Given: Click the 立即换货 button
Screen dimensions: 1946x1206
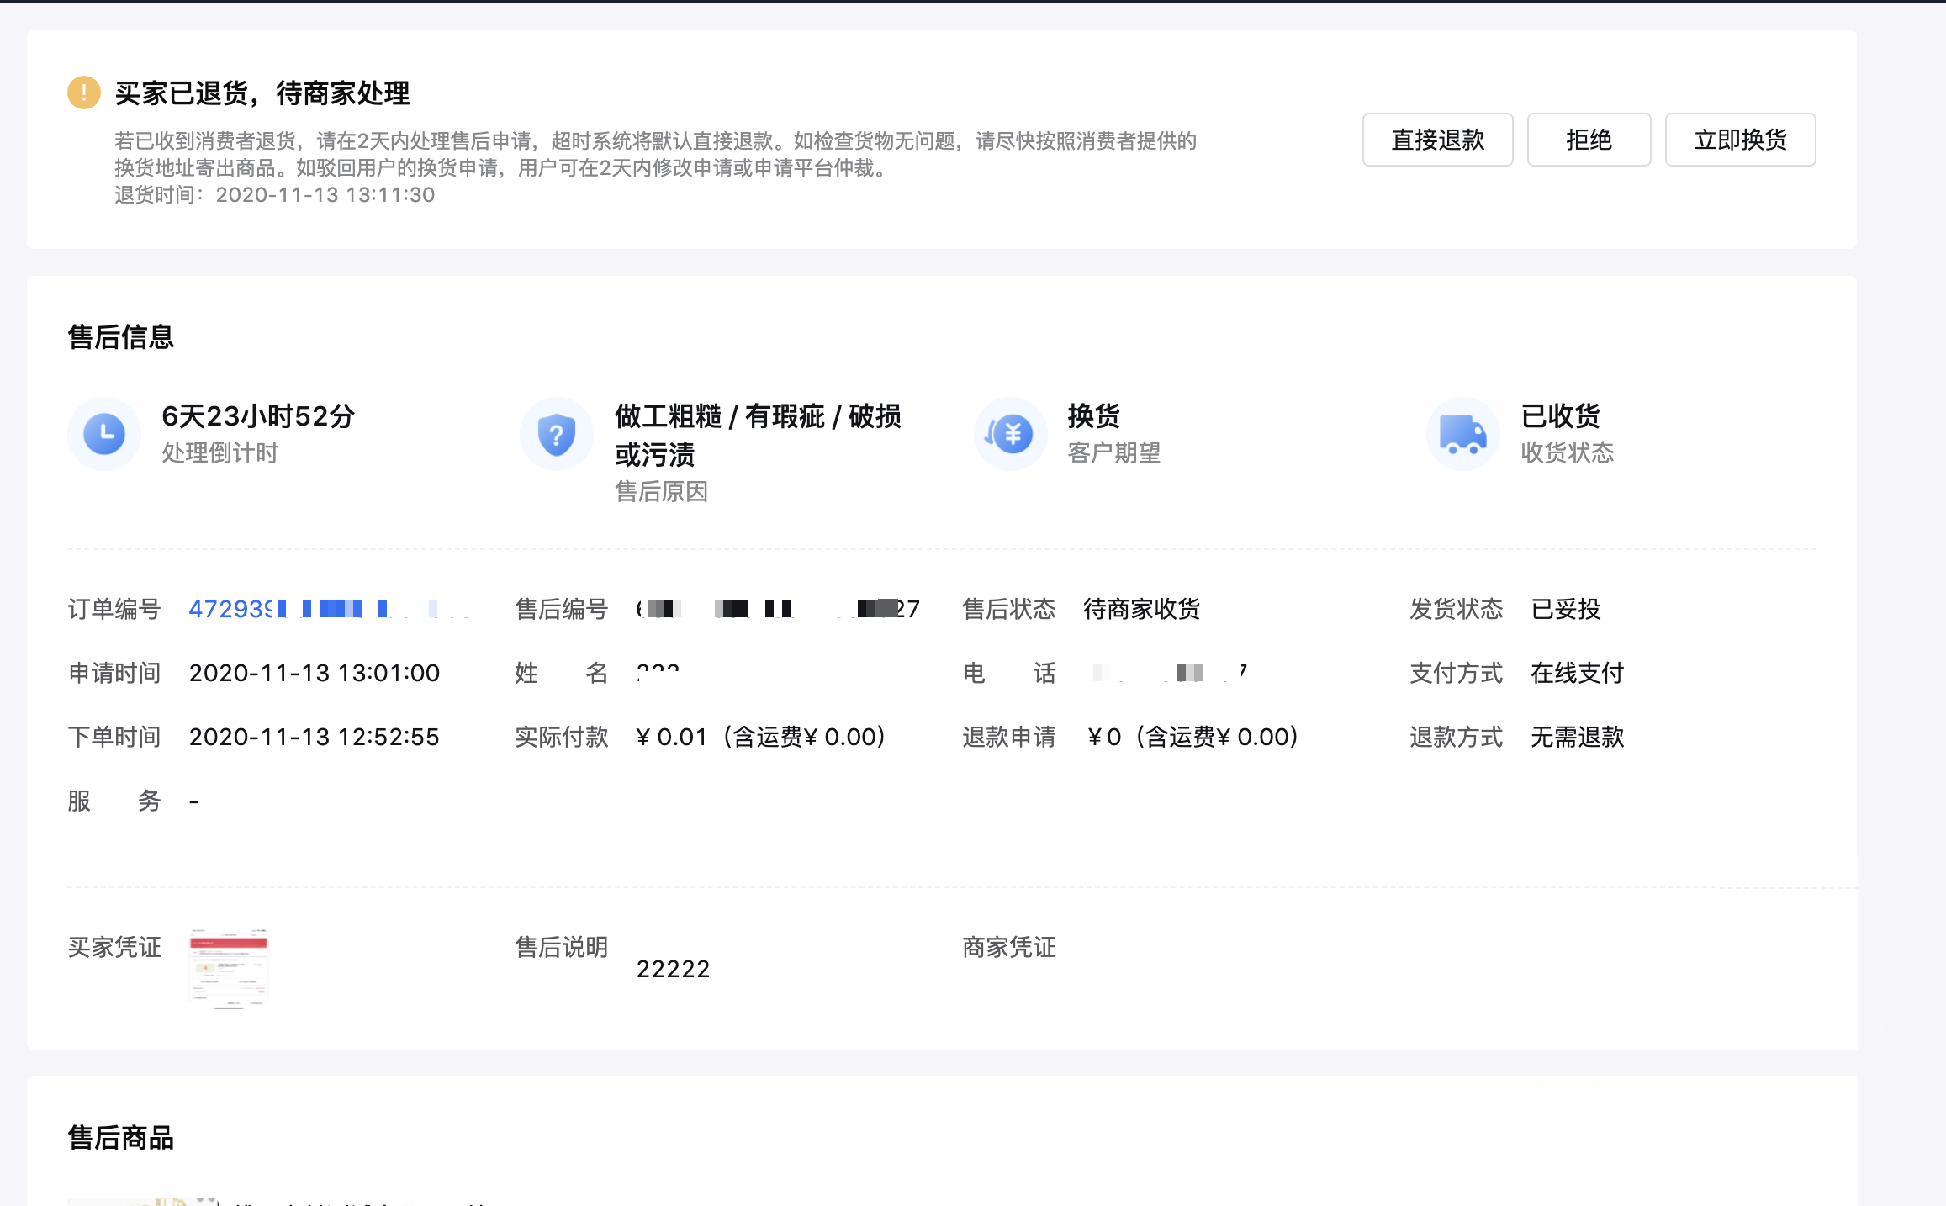Looking at the screenshot, I should [1740, 140].
